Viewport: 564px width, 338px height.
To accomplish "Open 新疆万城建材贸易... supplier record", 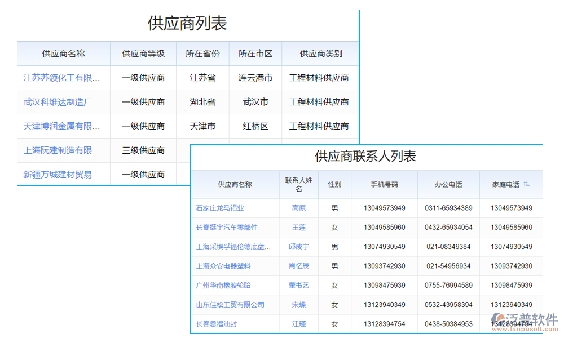I will pyautogui.click(x=60, y=175).
